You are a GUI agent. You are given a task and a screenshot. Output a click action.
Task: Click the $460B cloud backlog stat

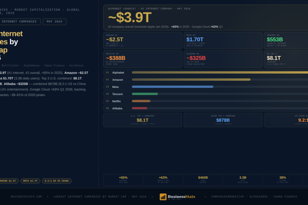point(203,180)
